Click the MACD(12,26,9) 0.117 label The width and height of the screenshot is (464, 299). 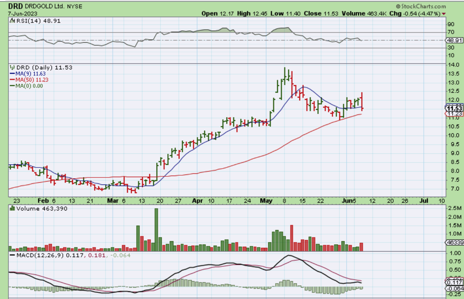point(48,255)
